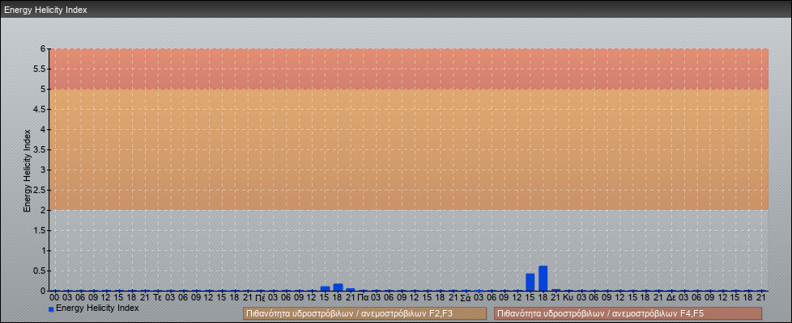Click the y-axis value 0.5
Image resolution: width=792 pixels, height=323 pixels.
click(40, 271)
